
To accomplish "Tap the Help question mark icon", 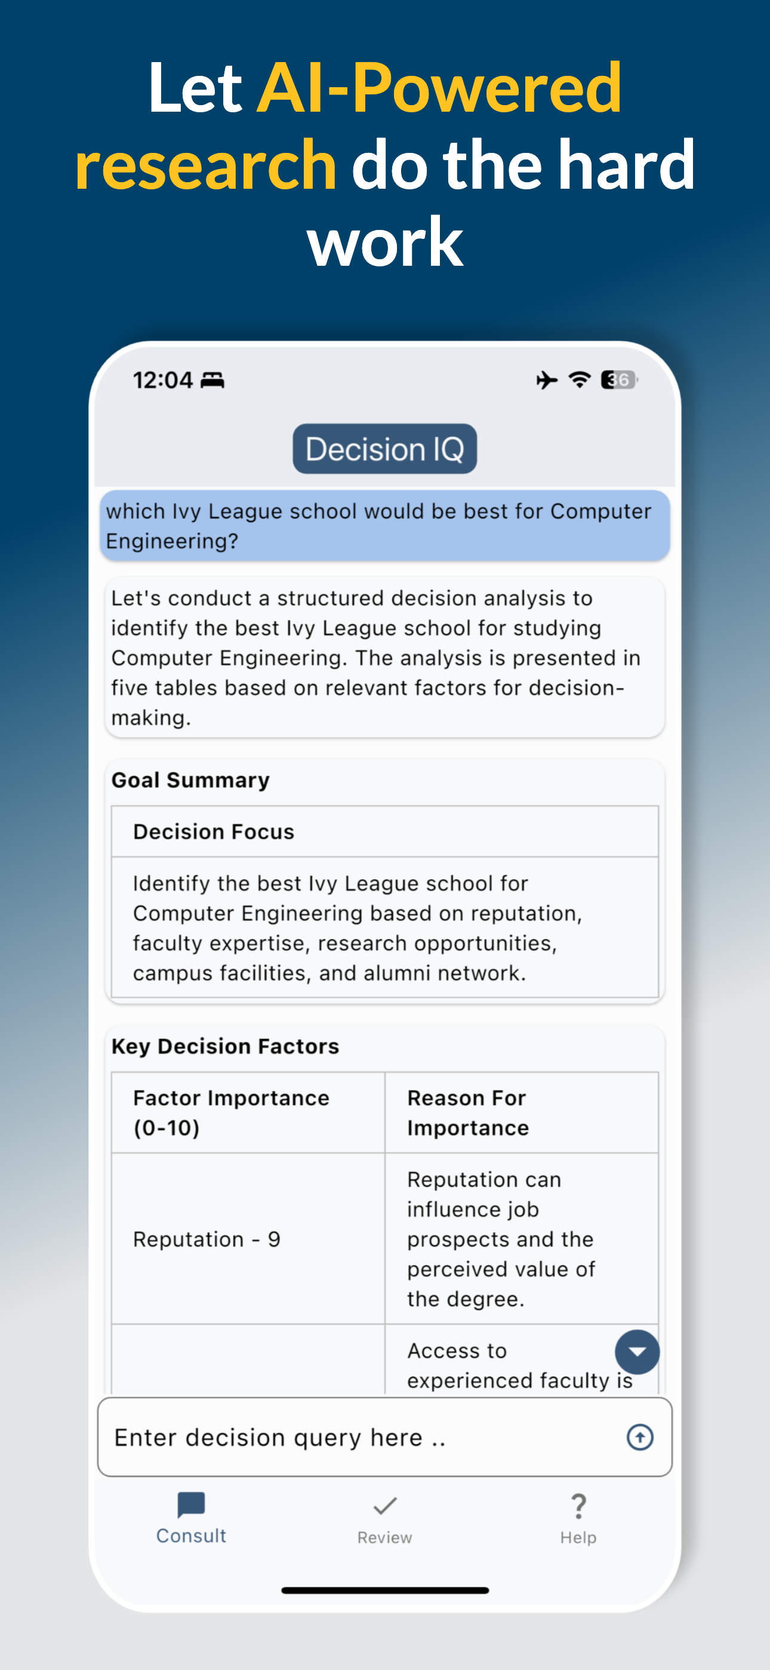I will coord(579,1506).
